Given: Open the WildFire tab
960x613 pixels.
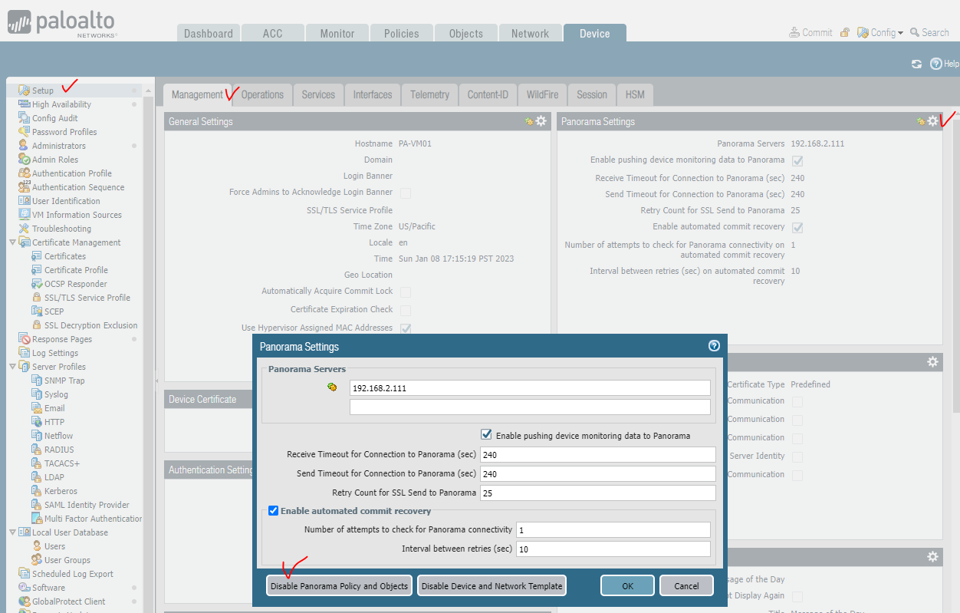Looking at the screenshot, I should tap(542, 94).
